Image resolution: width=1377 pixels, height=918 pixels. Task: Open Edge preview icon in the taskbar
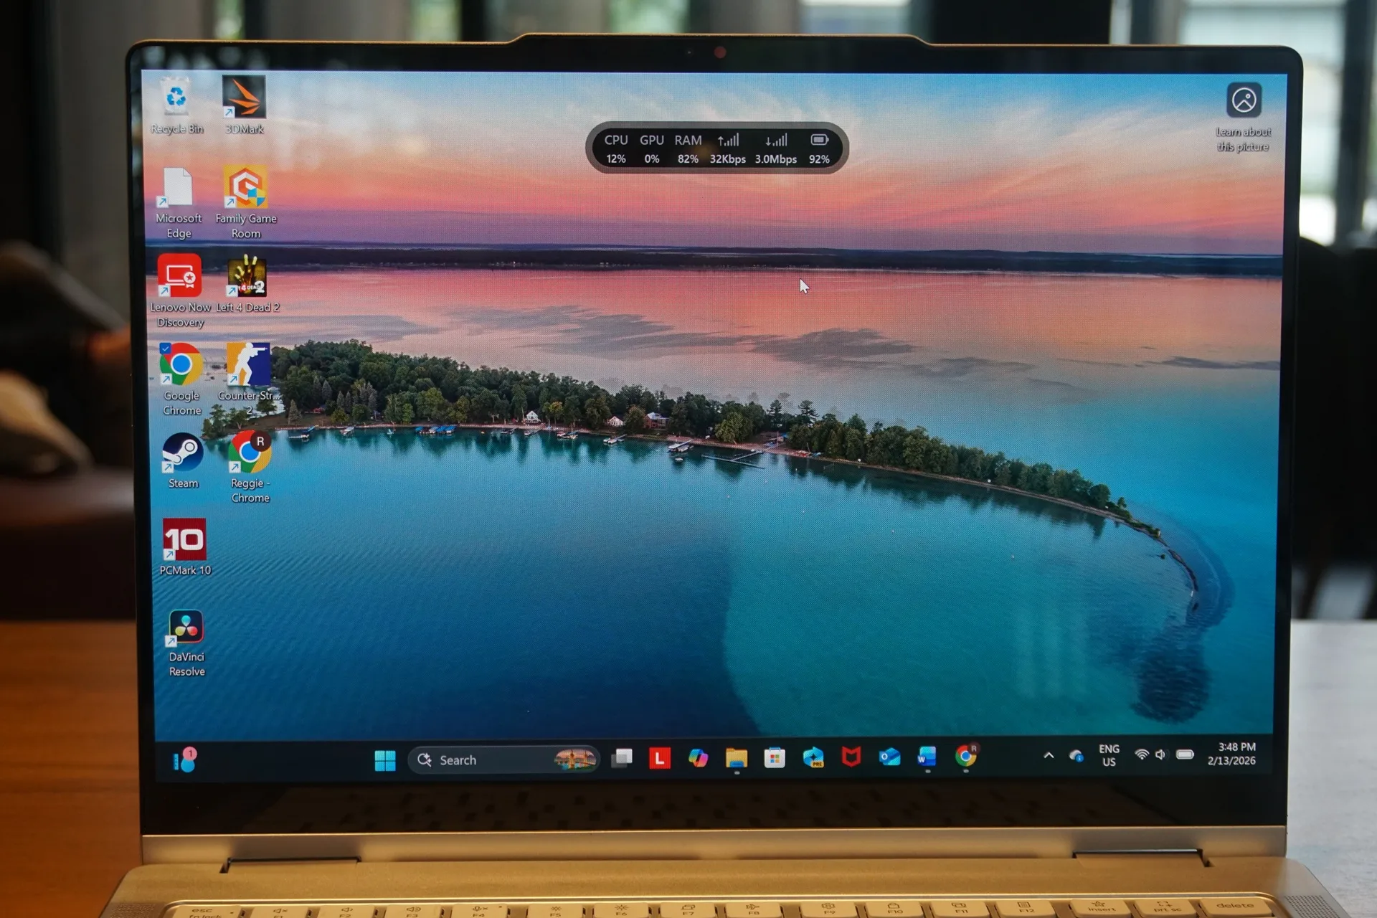pyautogui.click(x=813, y=757)
